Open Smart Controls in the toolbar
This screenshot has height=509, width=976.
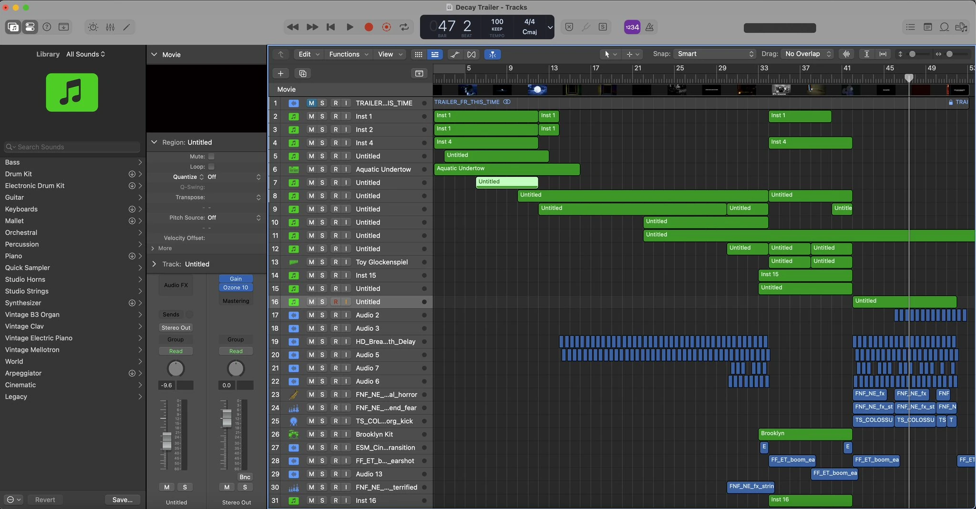[93, 27]
